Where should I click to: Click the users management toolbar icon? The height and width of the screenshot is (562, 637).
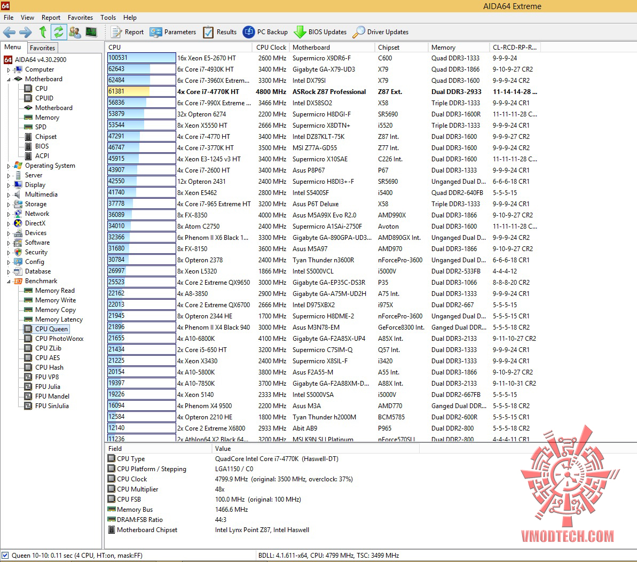pos(75,32)
